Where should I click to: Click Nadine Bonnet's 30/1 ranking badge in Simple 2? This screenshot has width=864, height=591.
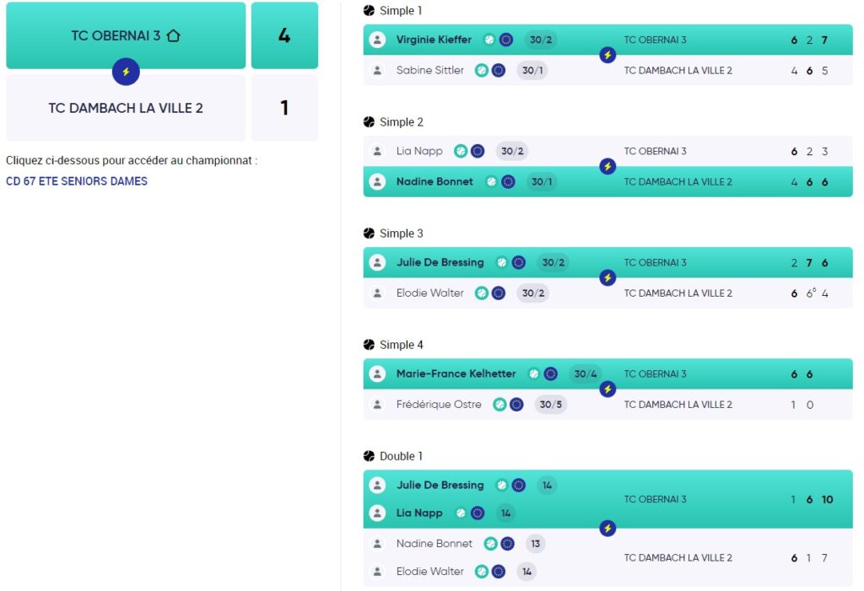tap(541, 182)
